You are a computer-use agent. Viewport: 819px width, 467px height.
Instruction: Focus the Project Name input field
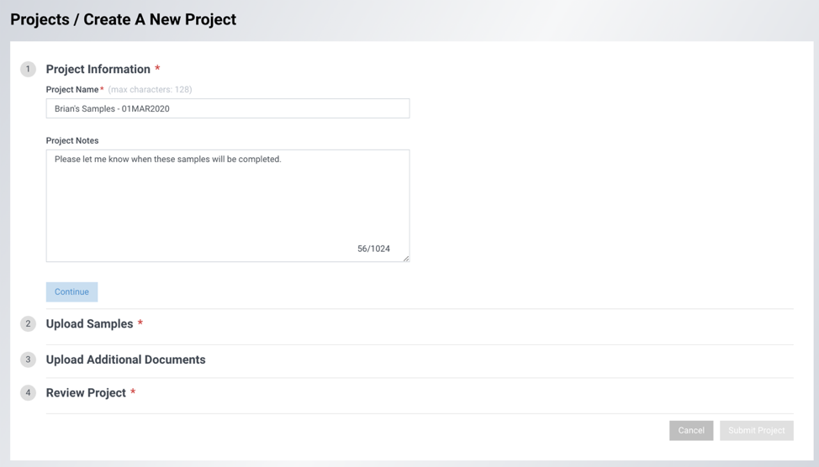[228, 108]
